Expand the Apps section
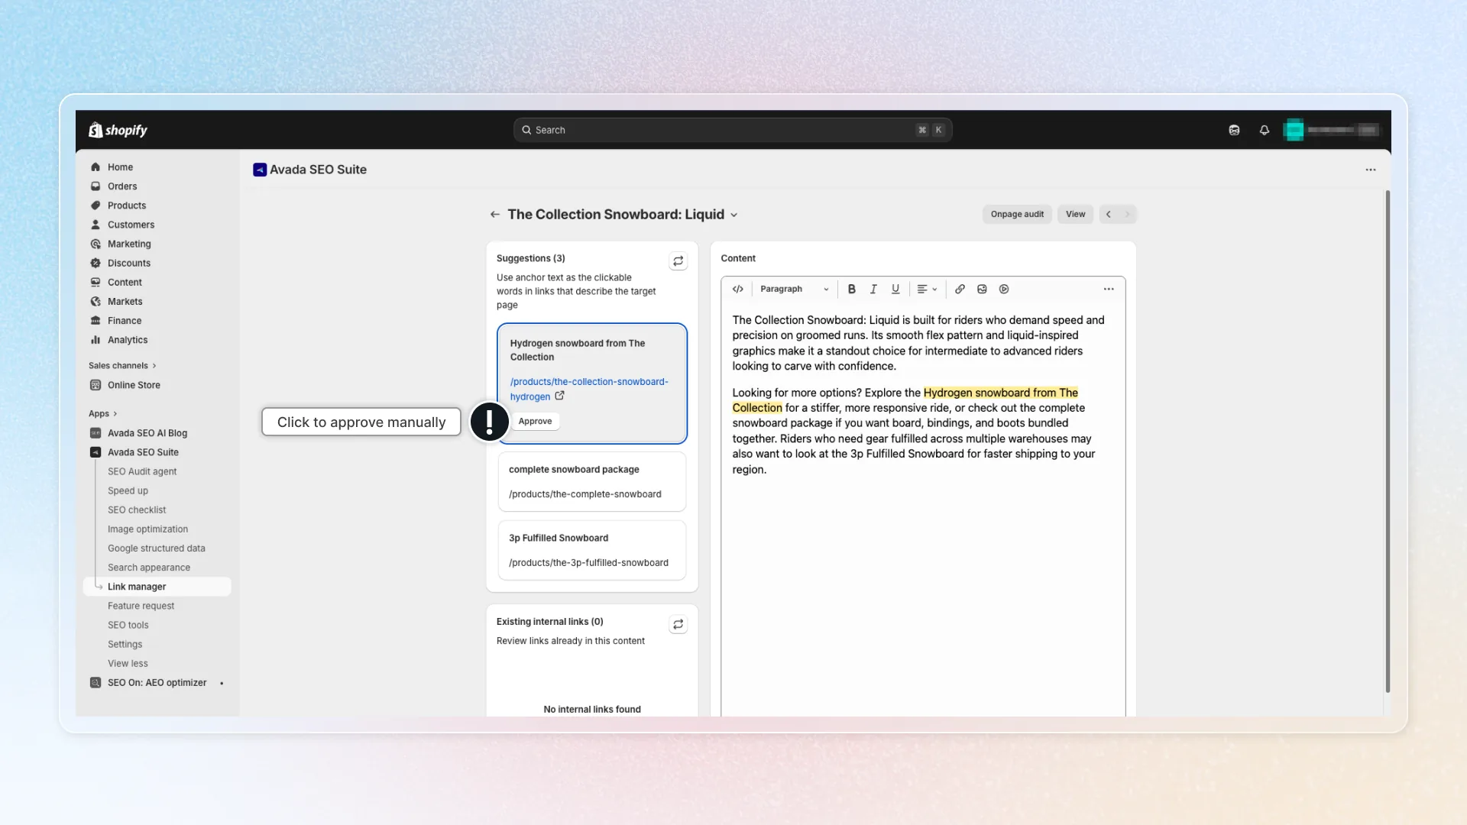Viewport: 1467px width, 825px height. [102, 414]
